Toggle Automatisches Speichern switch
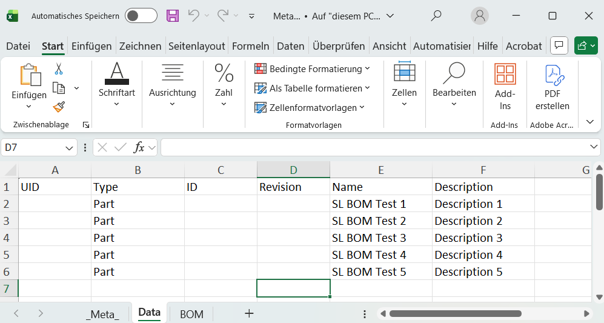This screenshot has width=604, height=323. [141, 16]
